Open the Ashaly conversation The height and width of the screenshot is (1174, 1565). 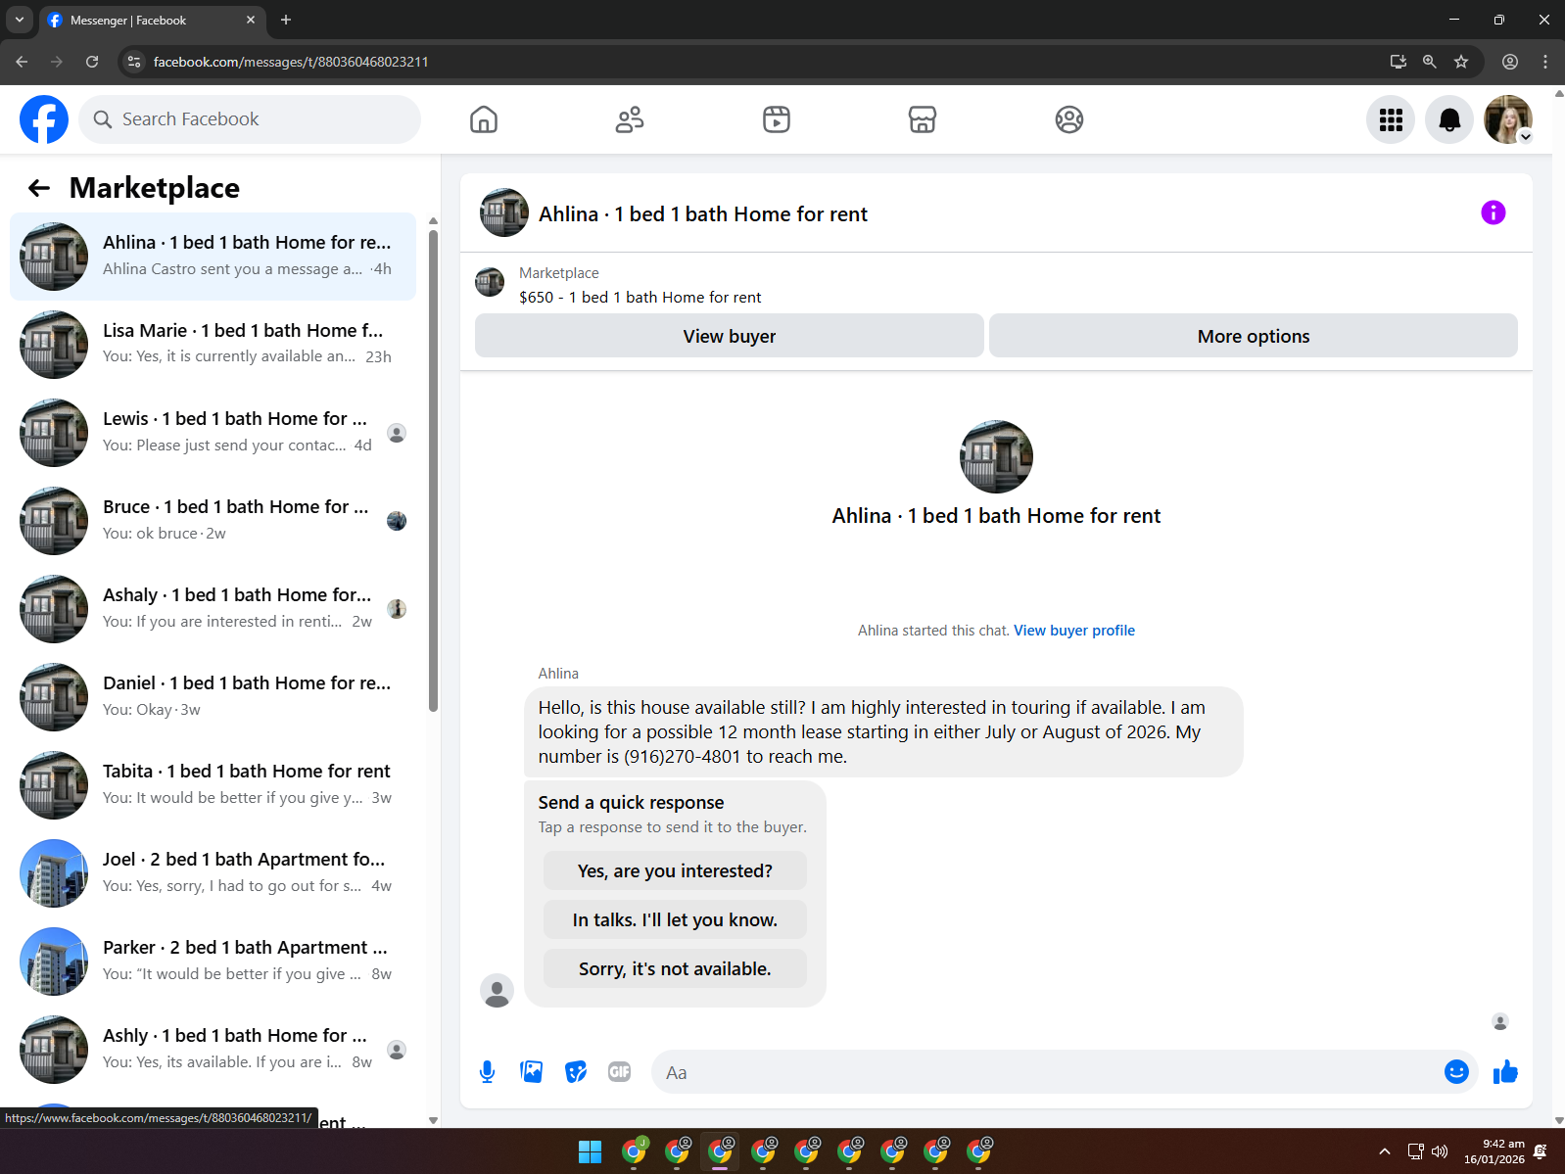tap(213, 609)
